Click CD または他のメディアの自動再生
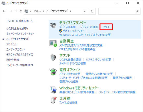Image resolution: width=143 pixels, height=112 pixels. 77,49
